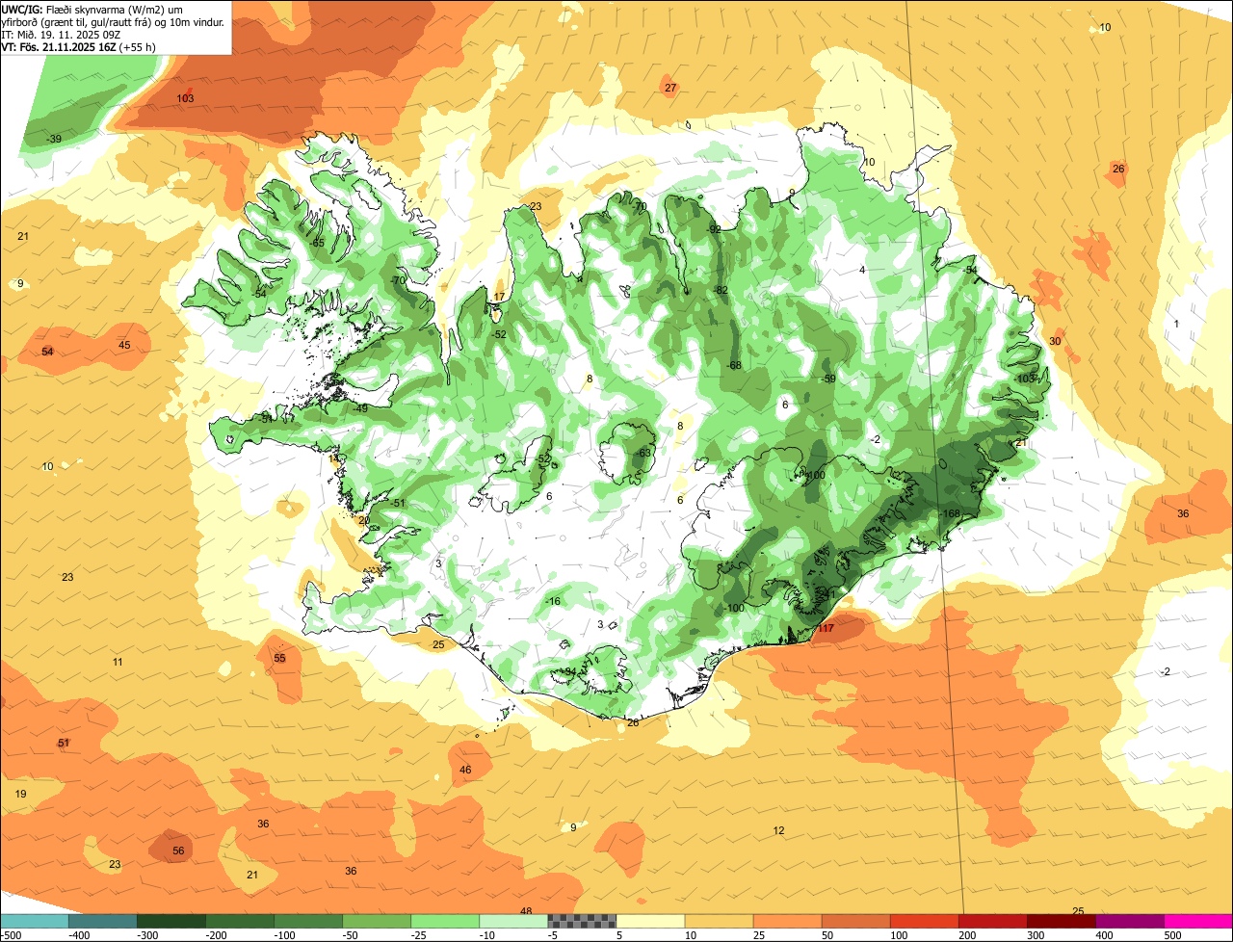Click the map value 14 on the west coast

[334, 458]
